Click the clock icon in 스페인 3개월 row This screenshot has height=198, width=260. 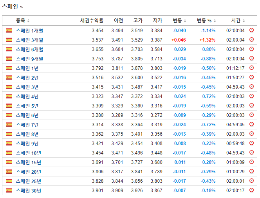tap(251, 40)
